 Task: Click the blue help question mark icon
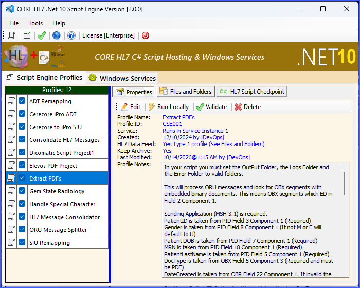(71, 35)
